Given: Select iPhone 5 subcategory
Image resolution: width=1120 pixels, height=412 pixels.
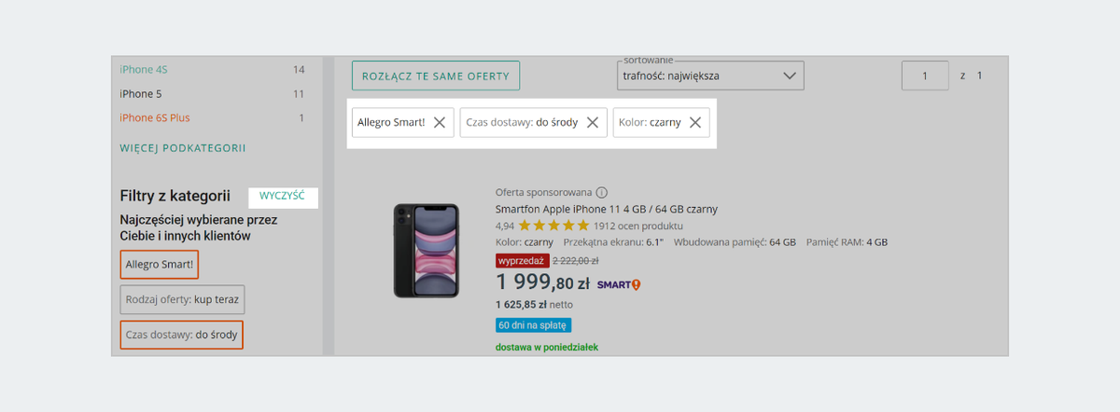Looking at the screenshot, I should (x=141, y=94).
